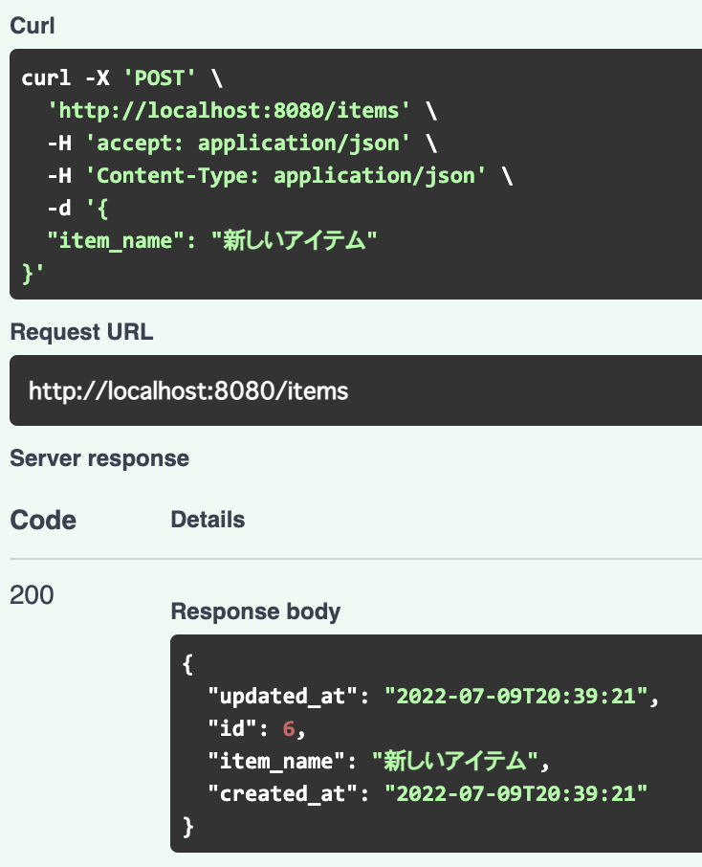Click the accept: application/json header line
702x867 pixels.
pyautogui.click(x=242, y=144)
